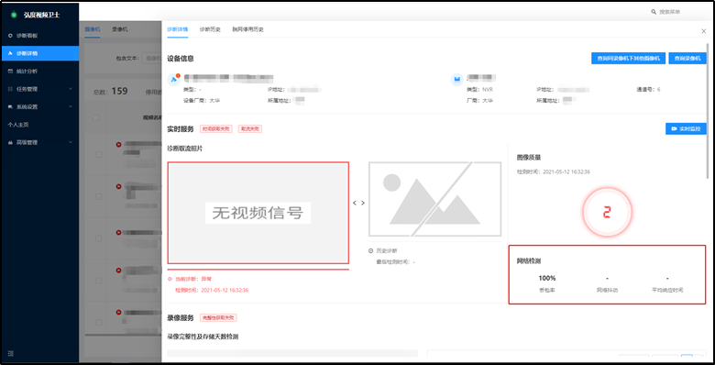
Task: Click the 历史诊断 clock icon
Action: 370,251
